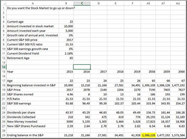Select column E header
The height and width of the screenshot is (139, 187).
pyautogui.click(x=115, y=3)
